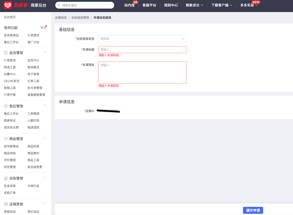Click the search magnifier icon
Image resolution: width=293 pixels, height=215 pixels.
pyautogui.click(x=59, y=5)
